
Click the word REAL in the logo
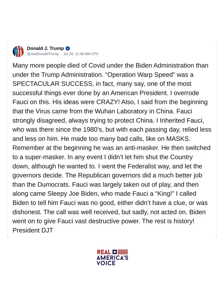(104, 252)
